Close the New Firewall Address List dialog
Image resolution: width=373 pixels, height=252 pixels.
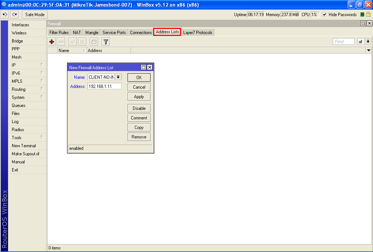[x=149, y=67]
